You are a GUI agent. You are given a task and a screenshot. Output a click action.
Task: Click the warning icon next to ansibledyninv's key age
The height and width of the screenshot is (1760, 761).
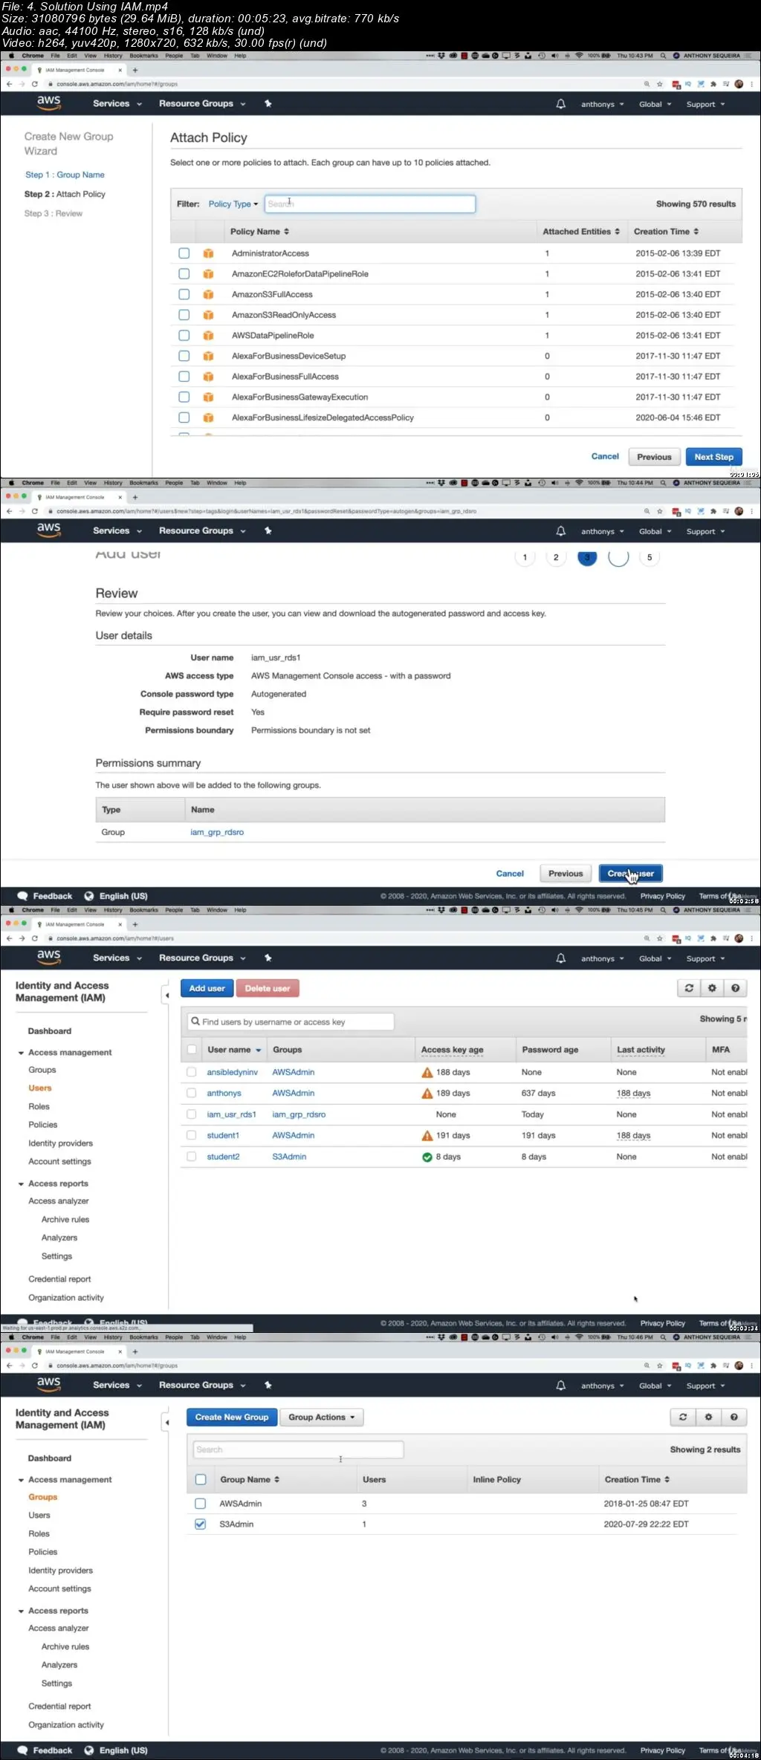click(427, 1072)
